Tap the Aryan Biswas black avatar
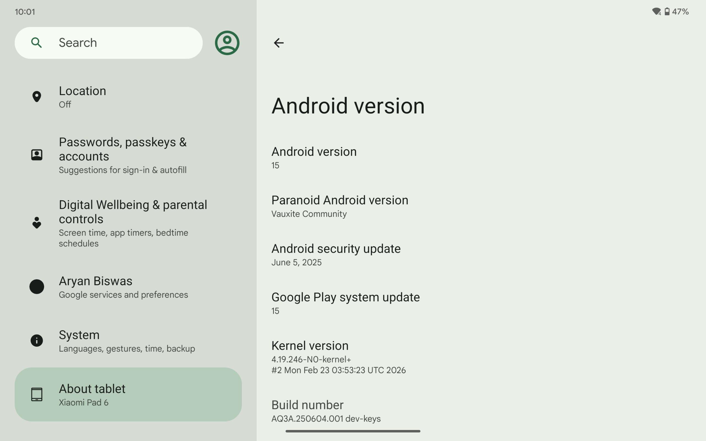 tap(36, 286)
